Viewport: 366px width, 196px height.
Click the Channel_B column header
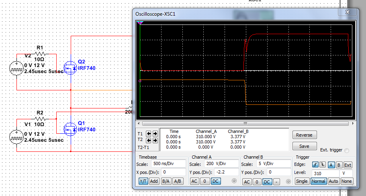tap(238, 131)
